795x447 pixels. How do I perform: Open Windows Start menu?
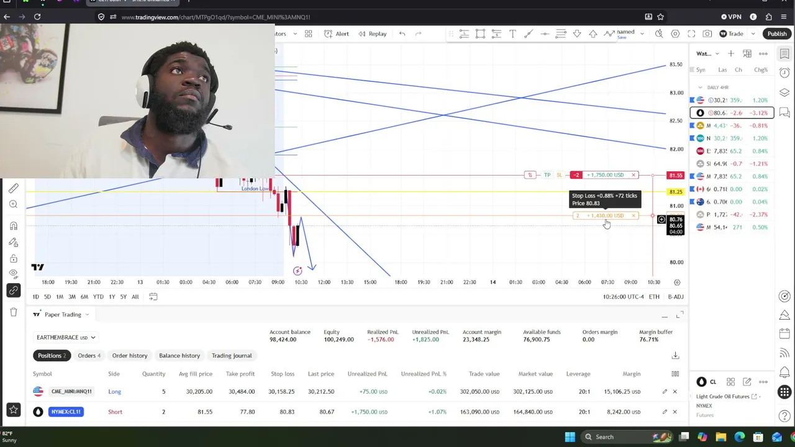570,437
